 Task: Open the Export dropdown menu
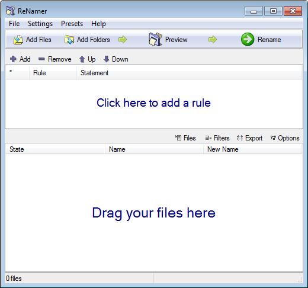click(249, 138)
